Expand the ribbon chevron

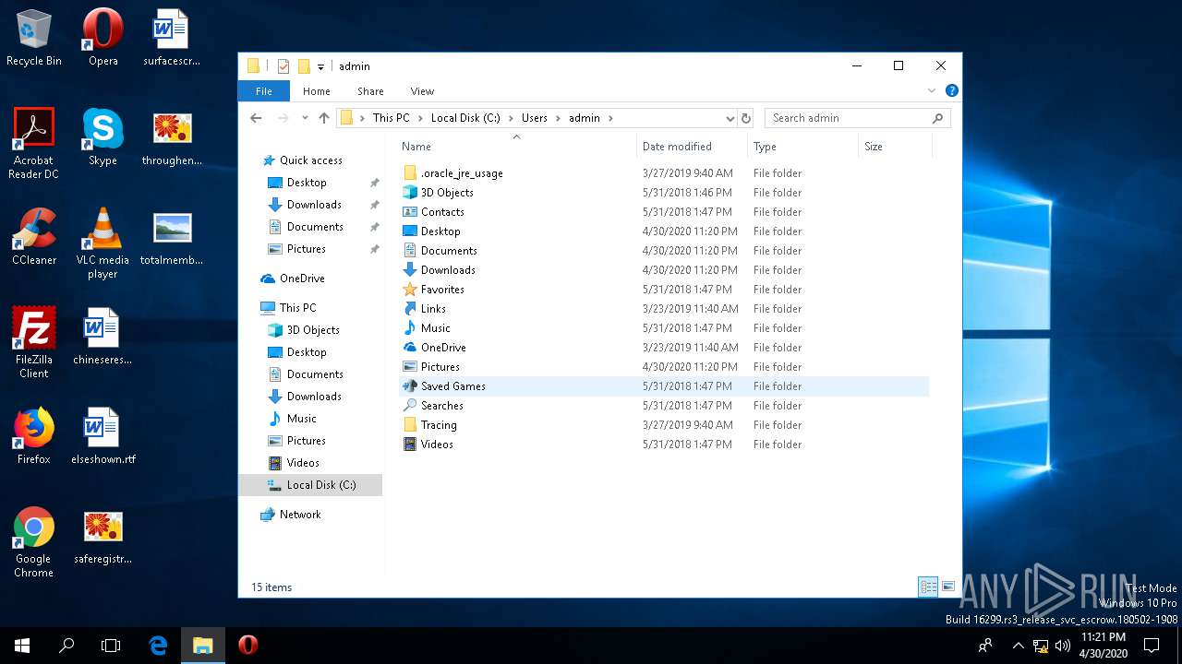click(x=932, y=90)
